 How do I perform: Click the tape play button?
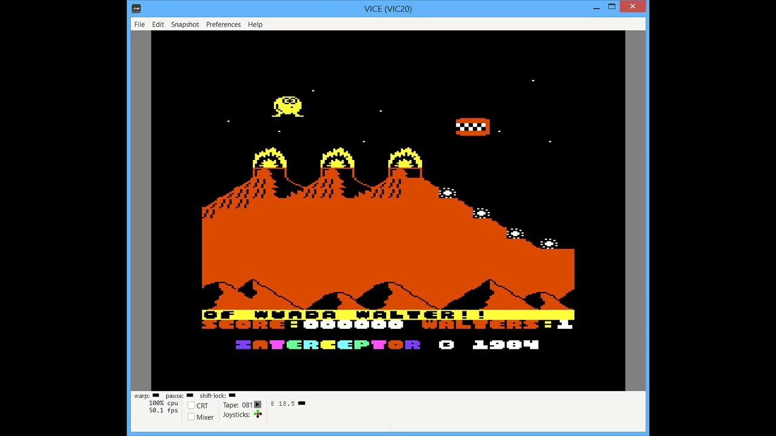point(258,405)
